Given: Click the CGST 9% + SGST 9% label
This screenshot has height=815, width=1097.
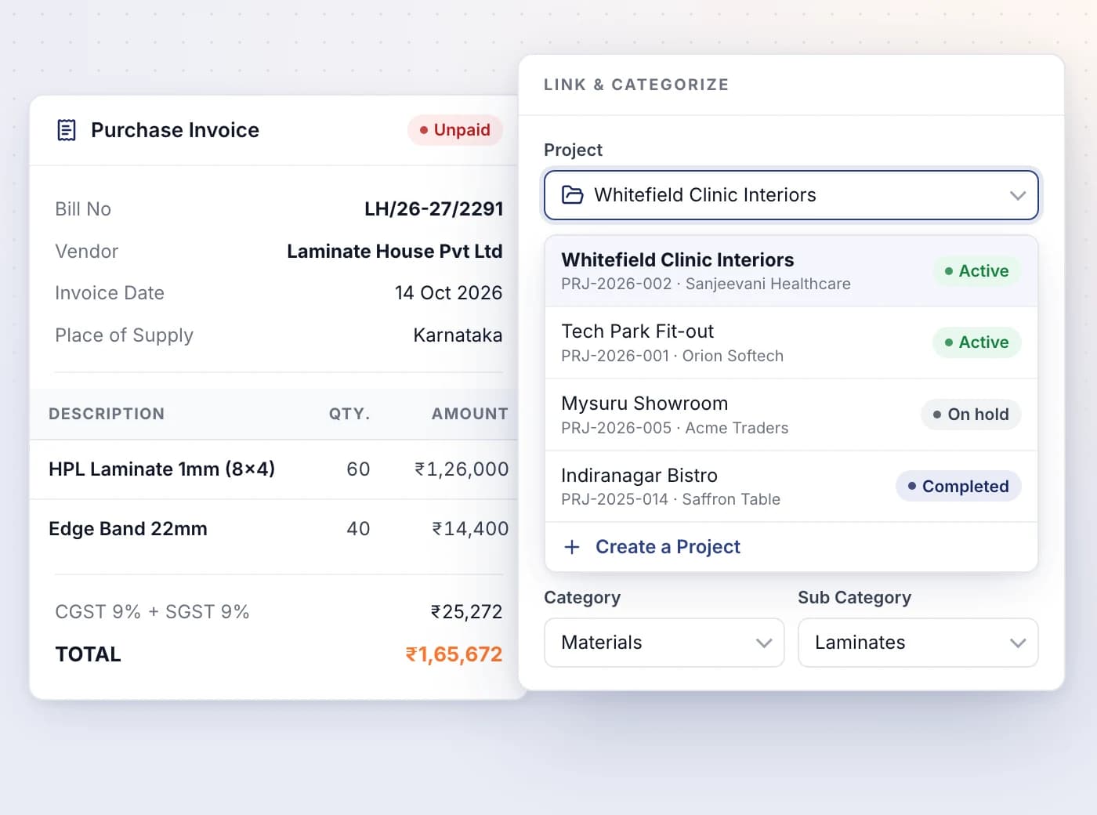Looking at the screenshot, I should coord(152,612).
